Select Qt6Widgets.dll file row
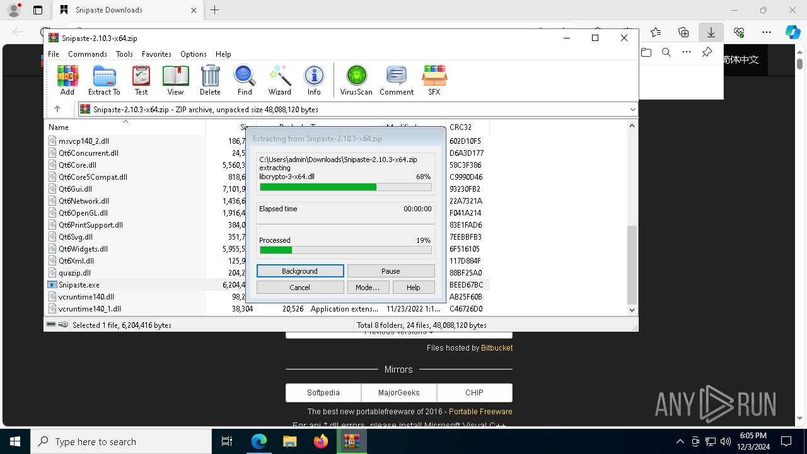The width and height of the screenshot is (807, 454). (83, 249)
